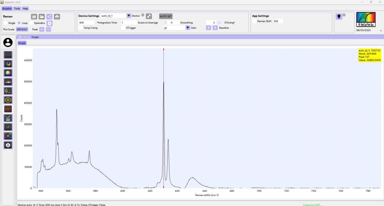The image size is (384, 206).
Task: Choose the Epsiodics acquisition mode
Action: pos(31,23)
